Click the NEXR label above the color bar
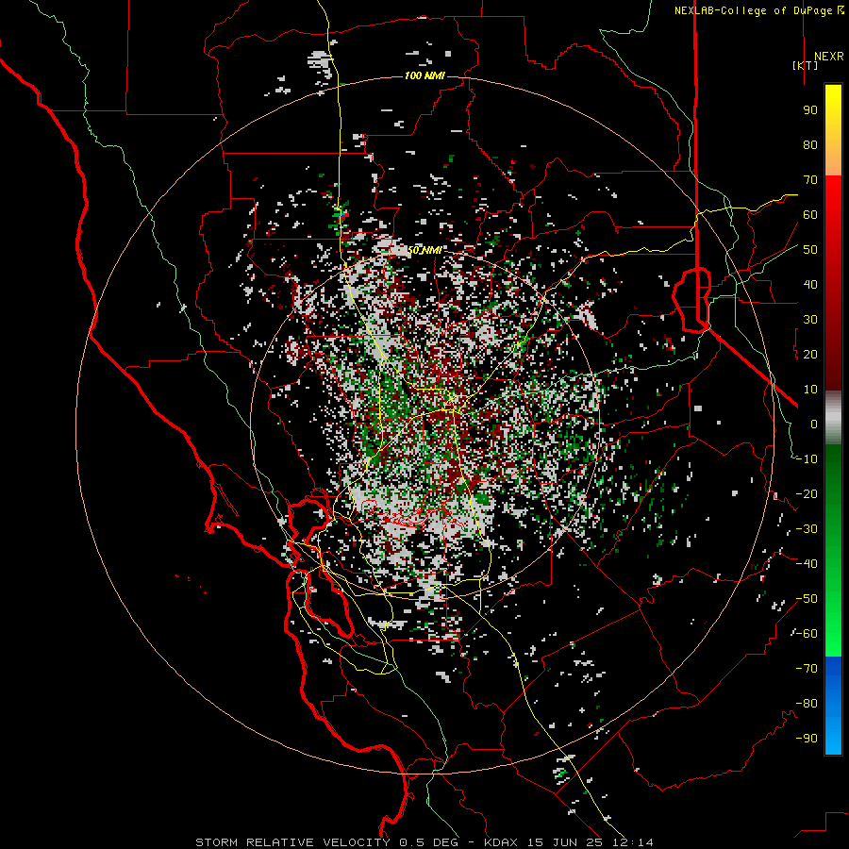 (x=829, y=57)
